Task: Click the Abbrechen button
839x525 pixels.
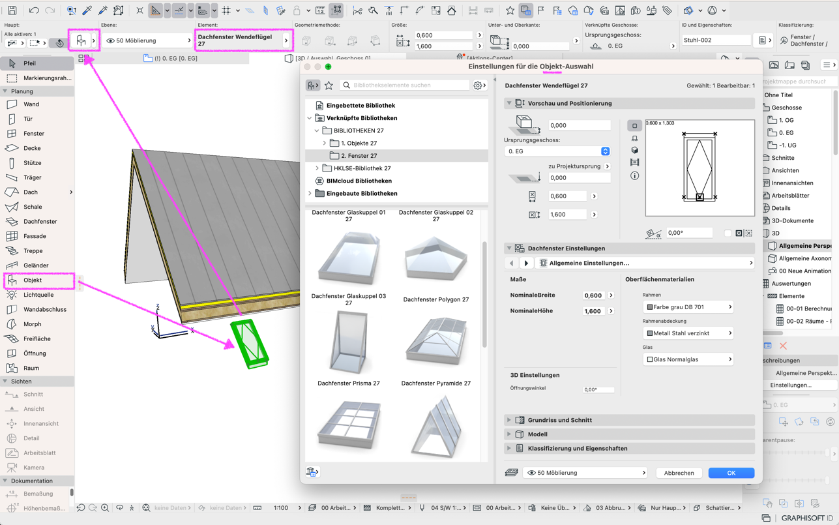Action: 679,473
